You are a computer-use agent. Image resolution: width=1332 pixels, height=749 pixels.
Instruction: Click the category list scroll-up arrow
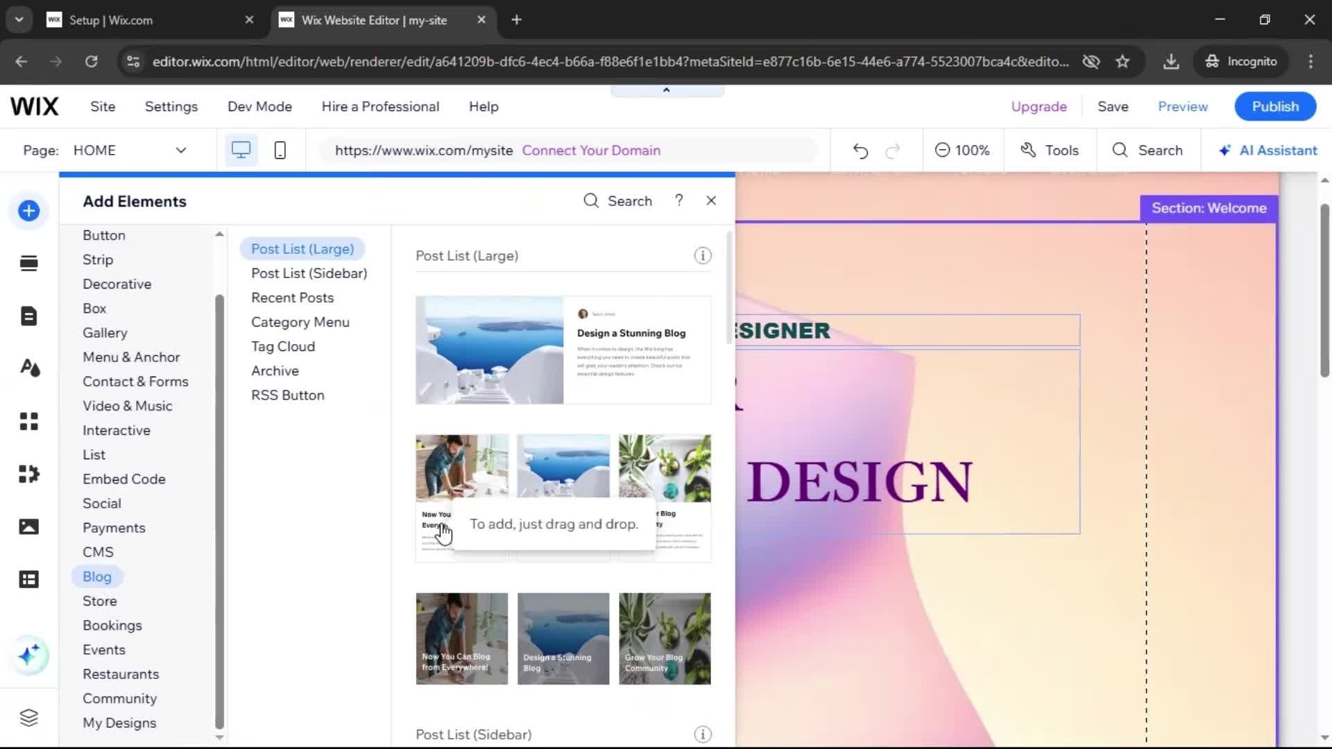[219, 234]
